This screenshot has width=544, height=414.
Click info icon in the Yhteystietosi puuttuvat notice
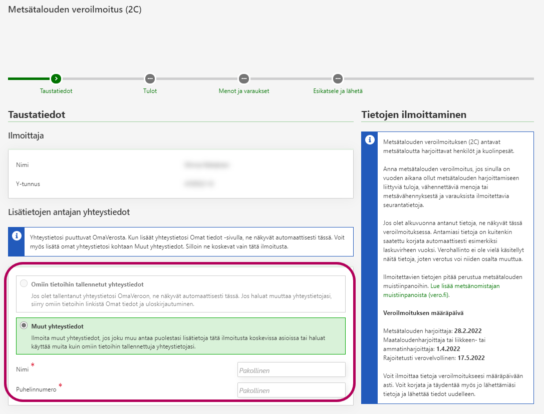tap(17, 235)
